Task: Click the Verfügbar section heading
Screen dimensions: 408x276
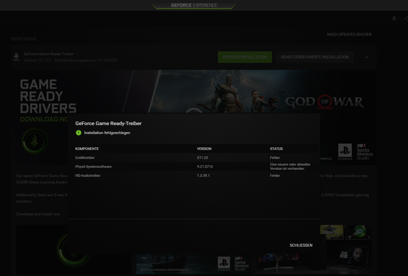Action: pyautogui.click(x=24, y=39)
